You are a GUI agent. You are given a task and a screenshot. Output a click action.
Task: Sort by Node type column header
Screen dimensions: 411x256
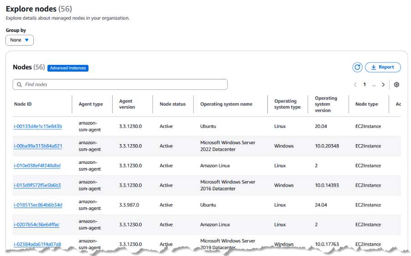pos(366,104)
